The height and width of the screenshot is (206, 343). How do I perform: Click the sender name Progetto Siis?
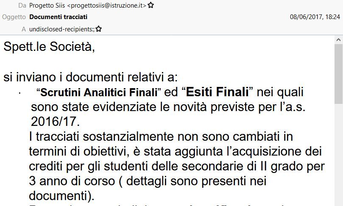pos(47,6)
